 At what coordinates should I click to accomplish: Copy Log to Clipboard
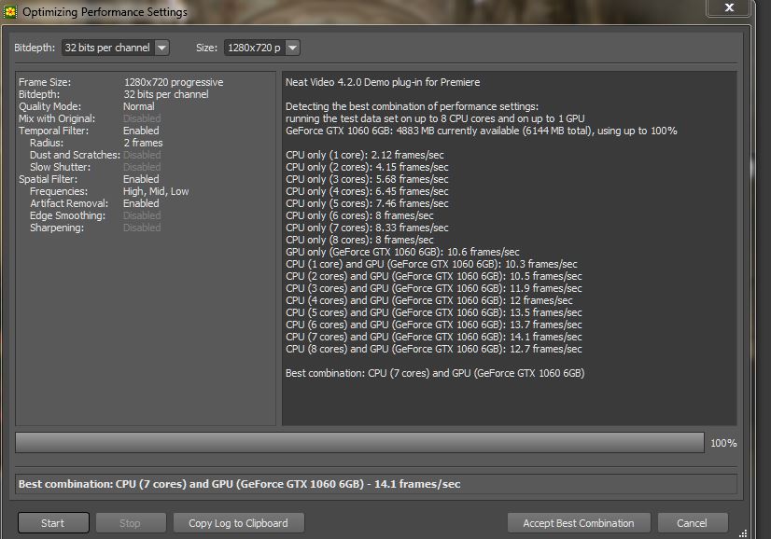[x=238, y=523]
